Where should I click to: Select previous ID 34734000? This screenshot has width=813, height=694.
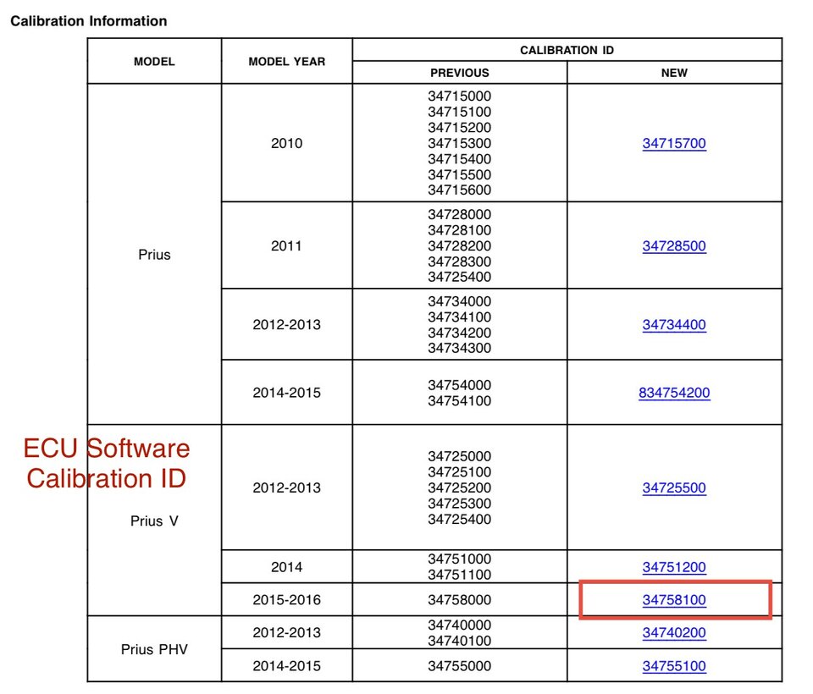pos(459,301)
